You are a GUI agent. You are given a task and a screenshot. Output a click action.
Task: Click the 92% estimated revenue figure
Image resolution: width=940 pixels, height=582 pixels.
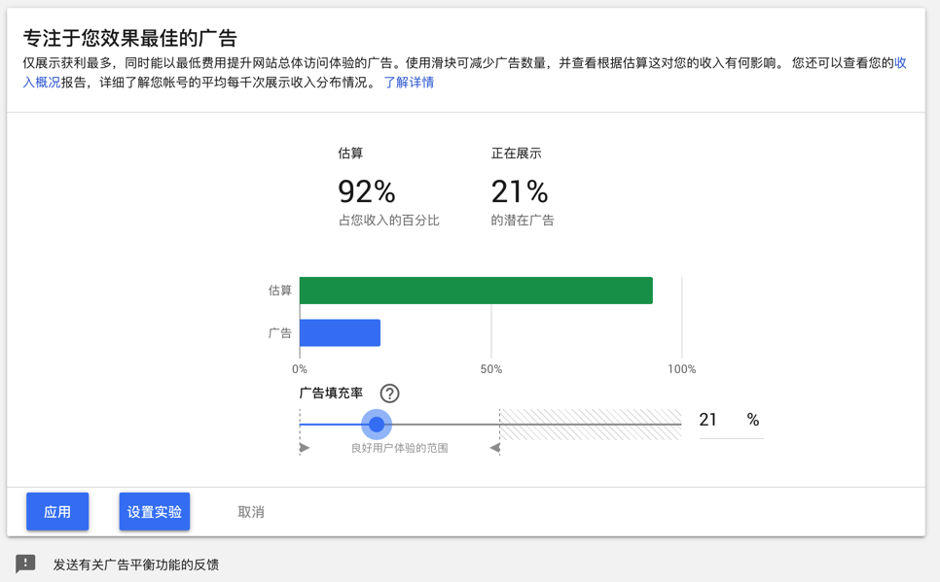(366, 191)
